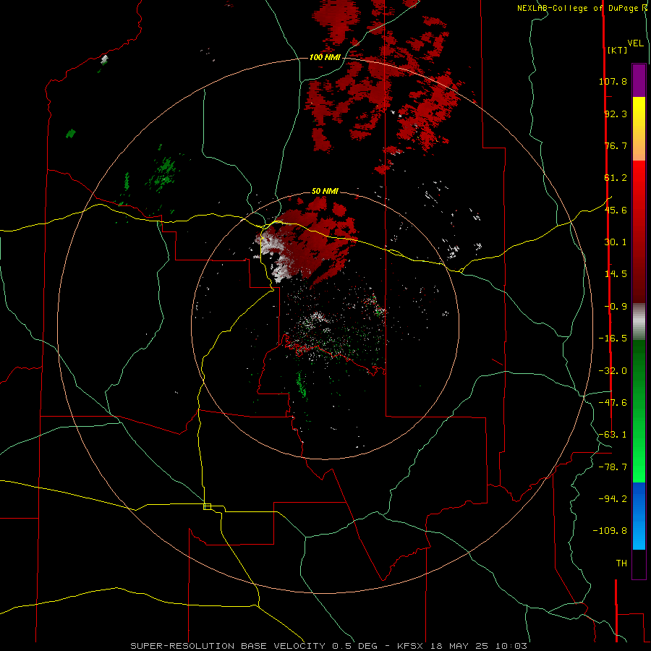
Task: Pick the blue segment of velocity scale
Action: (639, 516)
